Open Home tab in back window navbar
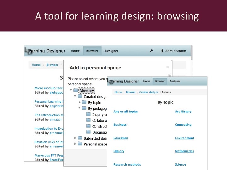227x170 pixels. [x=75, y=51]
